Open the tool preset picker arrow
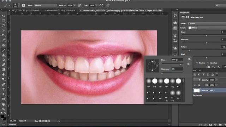 10,6
